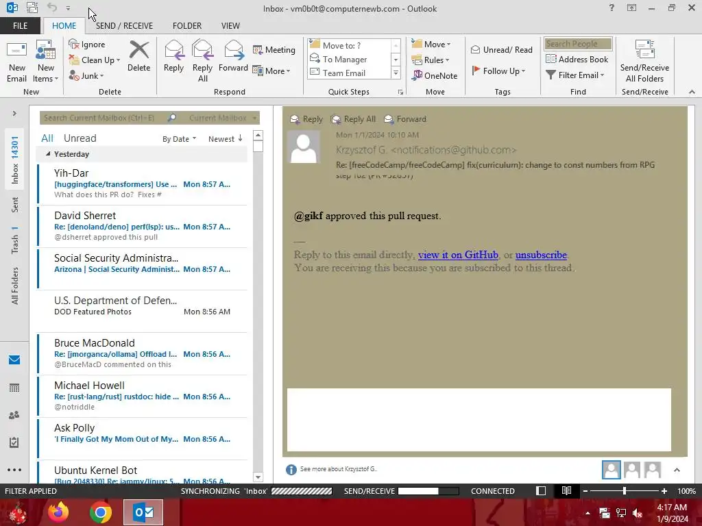Viewport: 702px width, 526px height.
Task: Open the Sent folder
Action: click(15, 205)
